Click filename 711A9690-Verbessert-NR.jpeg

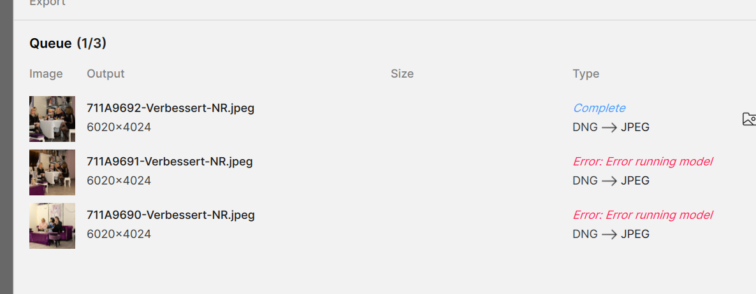click(170, 215)
